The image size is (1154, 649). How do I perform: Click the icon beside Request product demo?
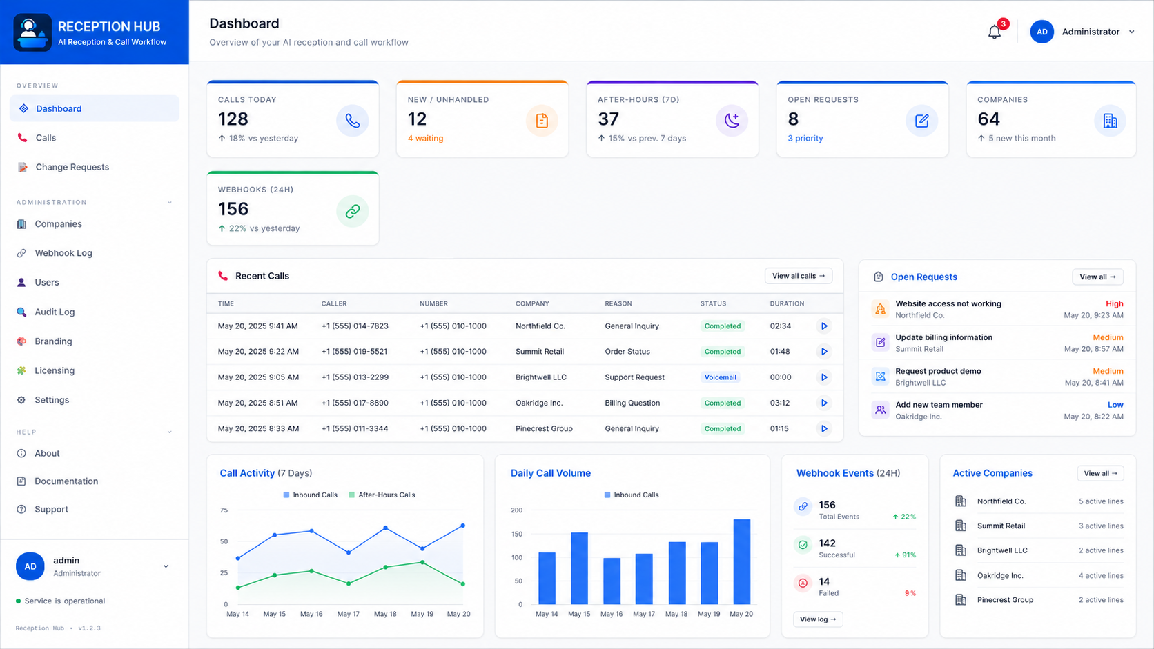pyautogui.click(x=880, y=376)
